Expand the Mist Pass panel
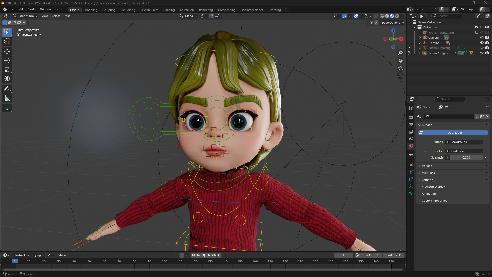492x277 pixels. coord(453,173)
